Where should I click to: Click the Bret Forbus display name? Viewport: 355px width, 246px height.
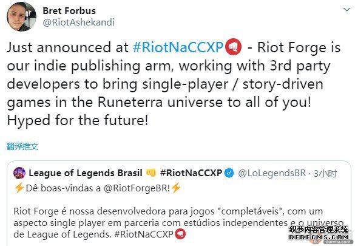[x=69, y=11]
